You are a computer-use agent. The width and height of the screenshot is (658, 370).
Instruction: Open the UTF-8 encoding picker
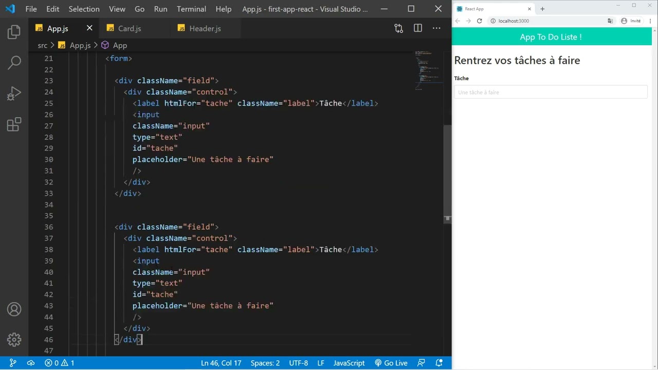pyautogui.click(x=299, y=363)
